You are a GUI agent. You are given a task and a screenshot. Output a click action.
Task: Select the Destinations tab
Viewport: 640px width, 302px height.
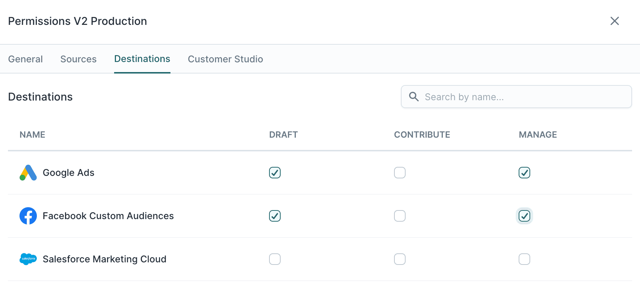pos(142,59)
